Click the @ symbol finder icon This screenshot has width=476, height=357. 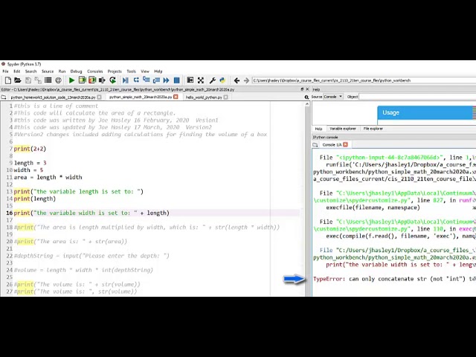pos(58,80)
